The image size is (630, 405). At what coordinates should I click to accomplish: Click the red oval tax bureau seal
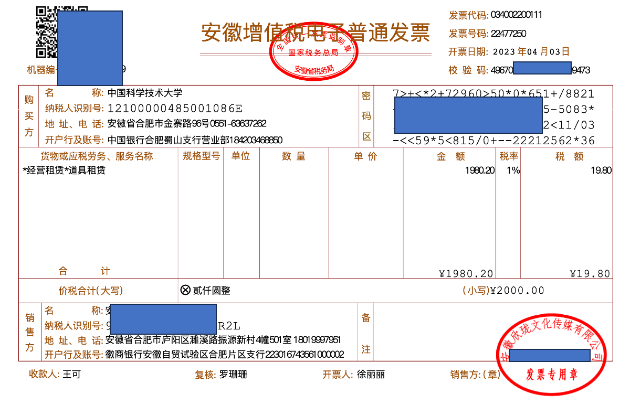click(x=313, y=55)
